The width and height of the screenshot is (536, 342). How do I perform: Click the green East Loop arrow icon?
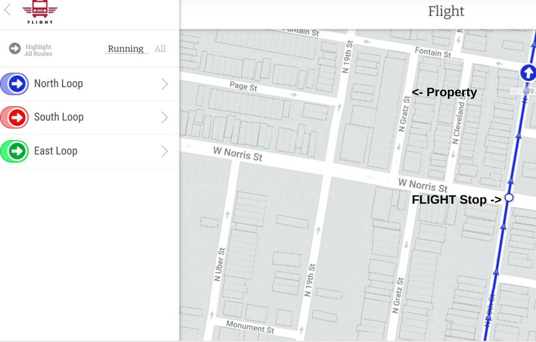tap(16, 151)
